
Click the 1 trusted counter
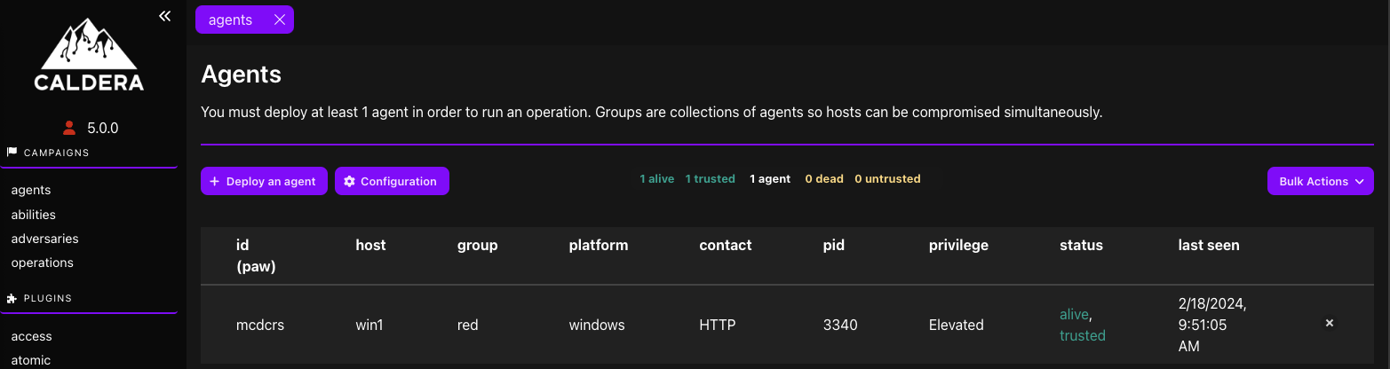point(710,179)
